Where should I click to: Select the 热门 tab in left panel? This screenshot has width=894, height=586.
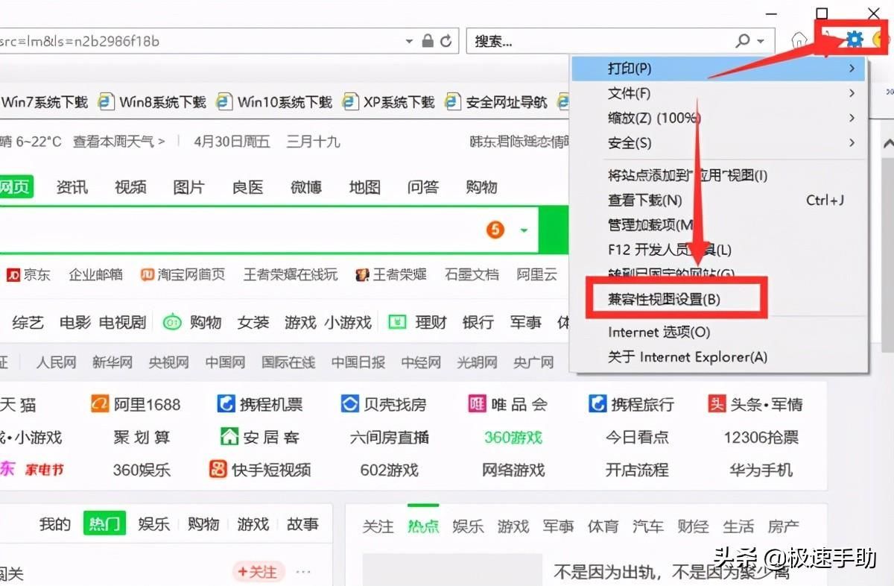[104, 524]
